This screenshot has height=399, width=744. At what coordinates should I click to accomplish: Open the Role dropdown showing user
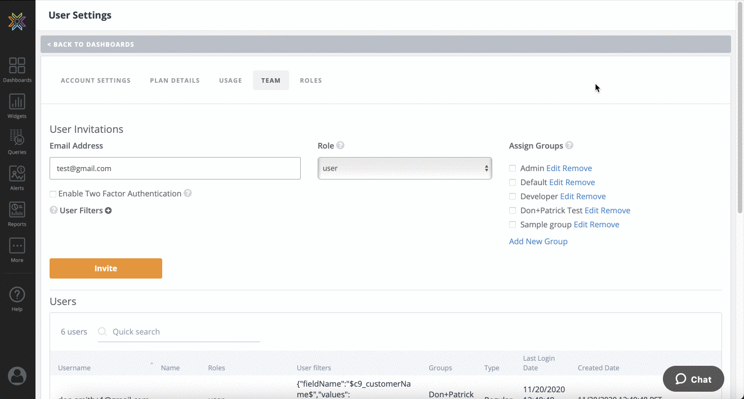tap(404, 168)
